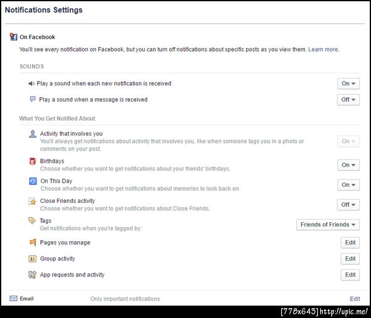
Task: Click the speaker icon for notification sound
Action: [x=33, y=83]
